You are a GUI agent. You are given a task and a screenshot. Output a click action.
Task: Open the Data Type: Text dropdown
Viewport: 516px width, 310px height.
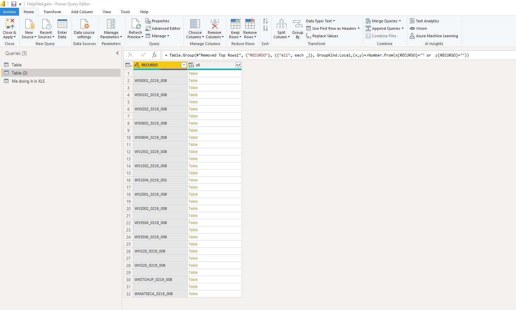320,21
